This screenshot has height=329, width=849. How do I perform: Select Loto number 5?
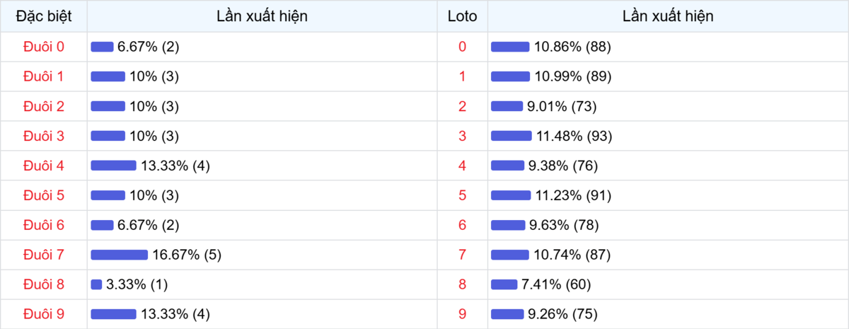pos(463,195)
